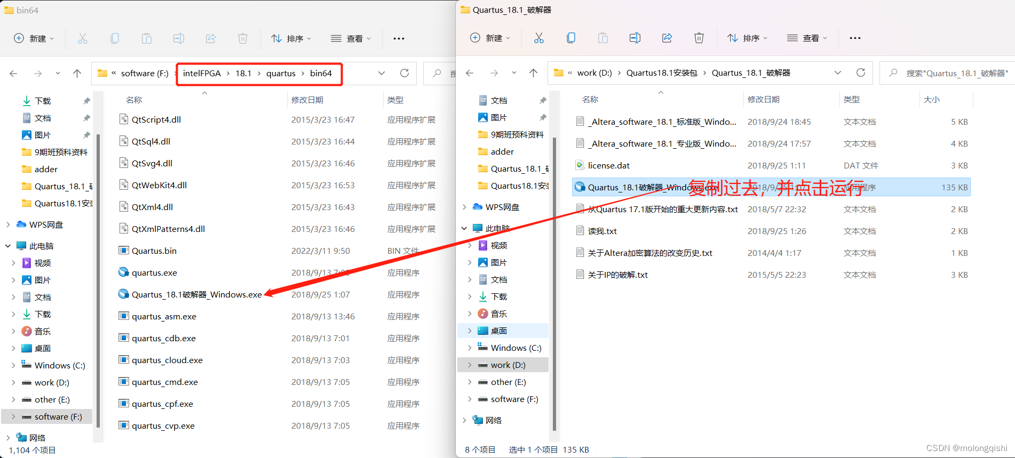Click Share icon in Quartus_18.1 window toolbar
Screen dimensions: 1015x458
tap(667, 38)
